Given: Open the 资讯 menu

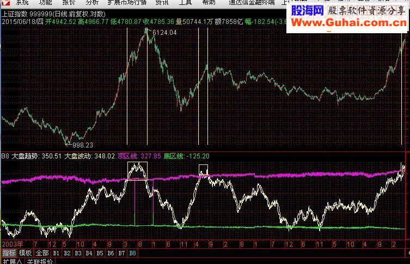Looking at the screenshot, I should click(162, 3).
